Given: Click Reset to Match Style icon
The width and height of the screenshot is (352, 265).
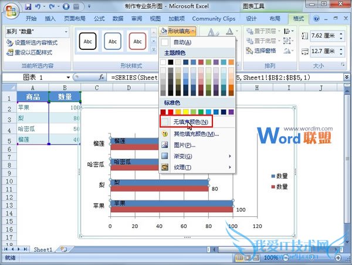Looking at the screenshot, I should click(9, 53).
